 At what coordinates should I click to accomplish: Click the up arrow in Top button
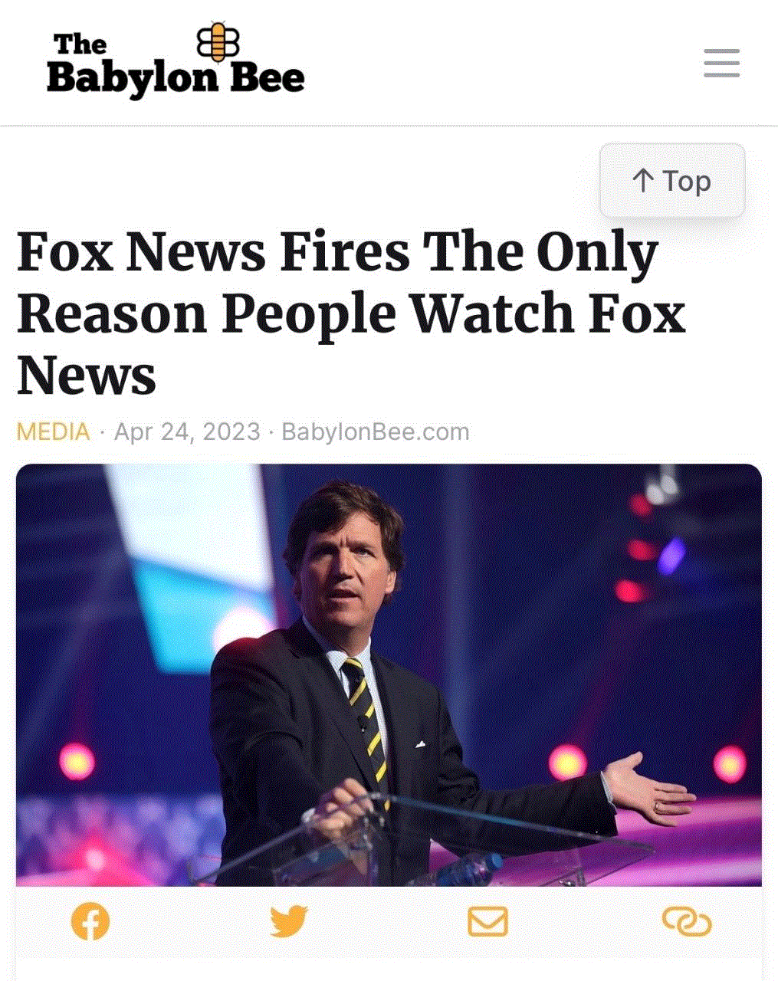643,181
